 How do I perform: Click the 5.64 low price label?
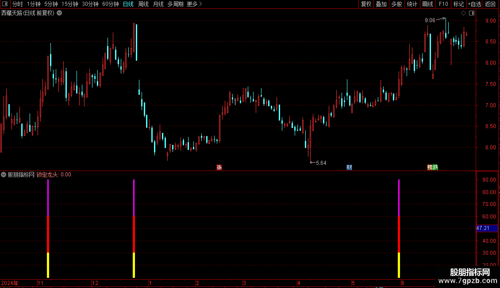click(321, 163)
